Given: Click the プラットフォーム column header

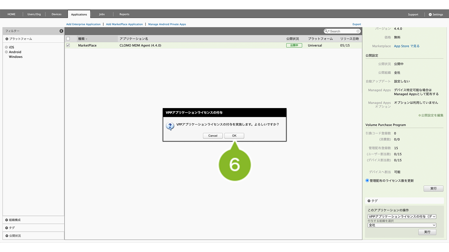Looking at the screenshot, I should (x=320, y=39).
